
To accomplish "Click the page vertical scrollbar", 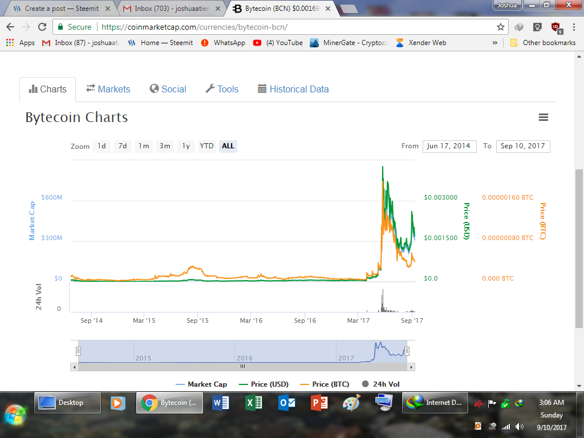I will point(579,249).
